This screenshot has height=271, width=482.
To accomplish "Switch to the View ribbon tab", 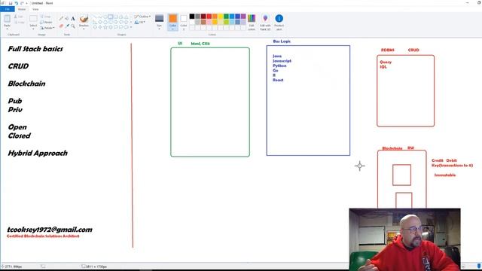I will point(35,9).
